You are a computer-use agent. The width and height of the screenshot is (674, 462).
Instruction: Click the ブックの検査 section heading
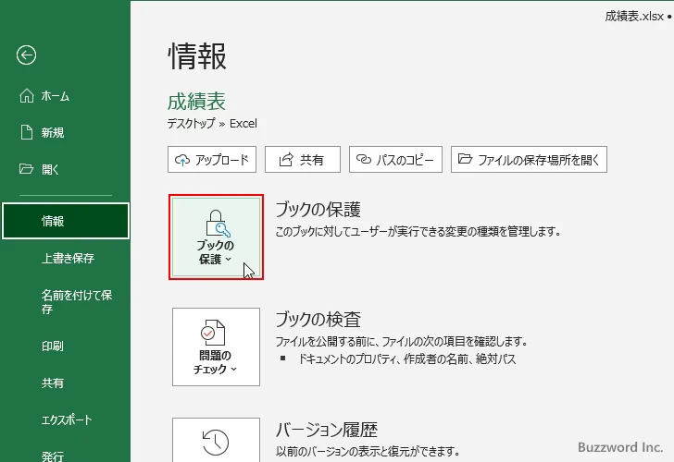click(x=318, y=319)
